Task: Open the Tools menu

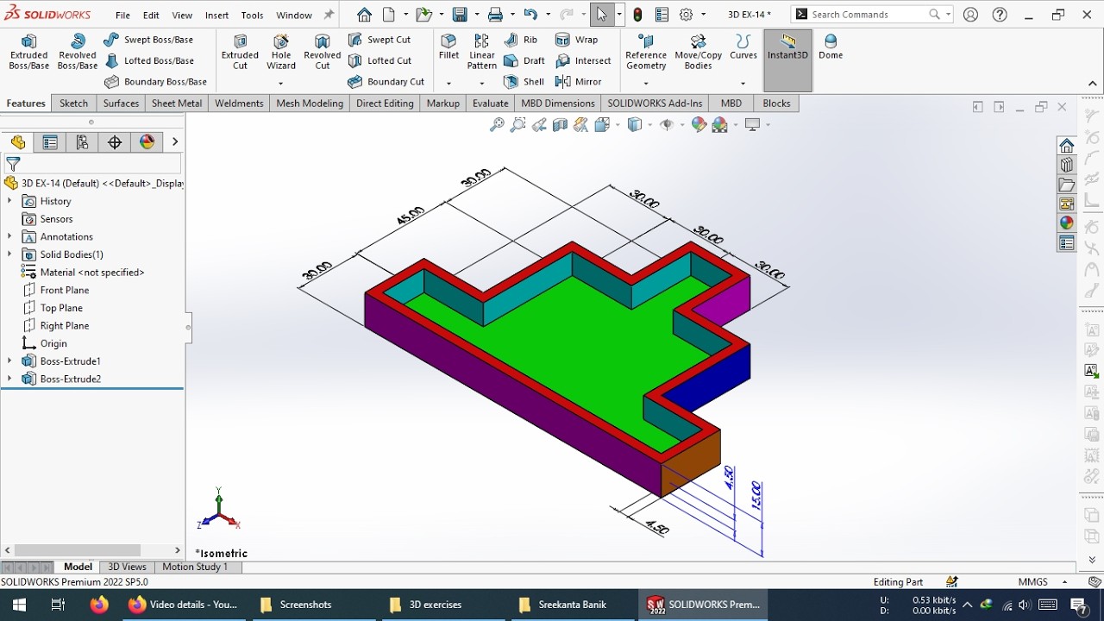Action: (253, 16)
